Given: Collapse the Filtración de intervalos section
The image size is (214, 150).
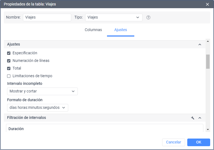Looking at the screenshot, I should click(x=200, y=118).
